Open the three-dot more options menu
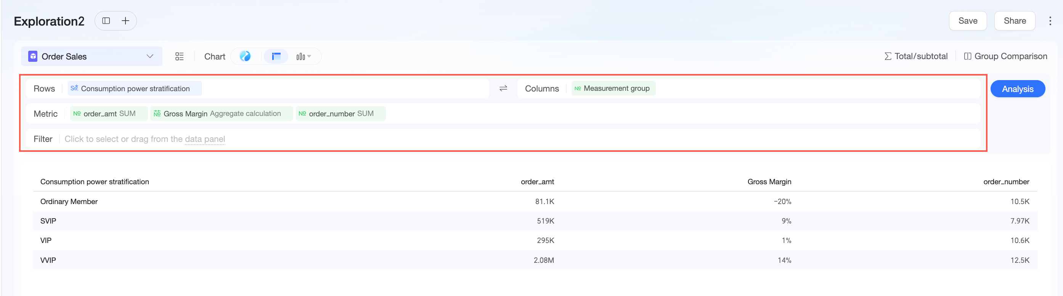Screen dimensions: 1063x296 (x=1050, y=21)
